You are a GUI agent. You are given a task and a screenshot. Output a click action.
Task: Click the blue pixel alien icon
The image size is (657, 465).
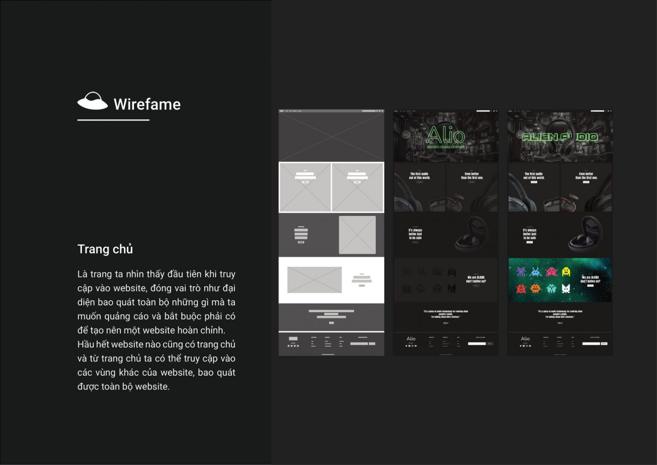[537, 271]
